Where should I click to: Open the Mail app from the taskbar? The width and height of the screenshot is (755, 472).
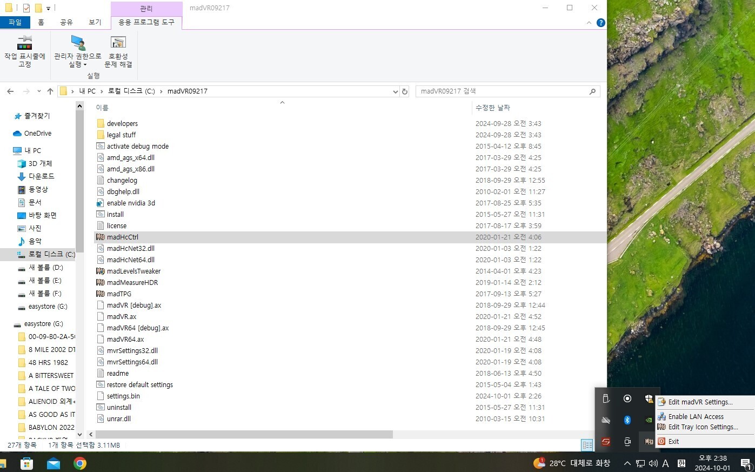tap(54, 463)
